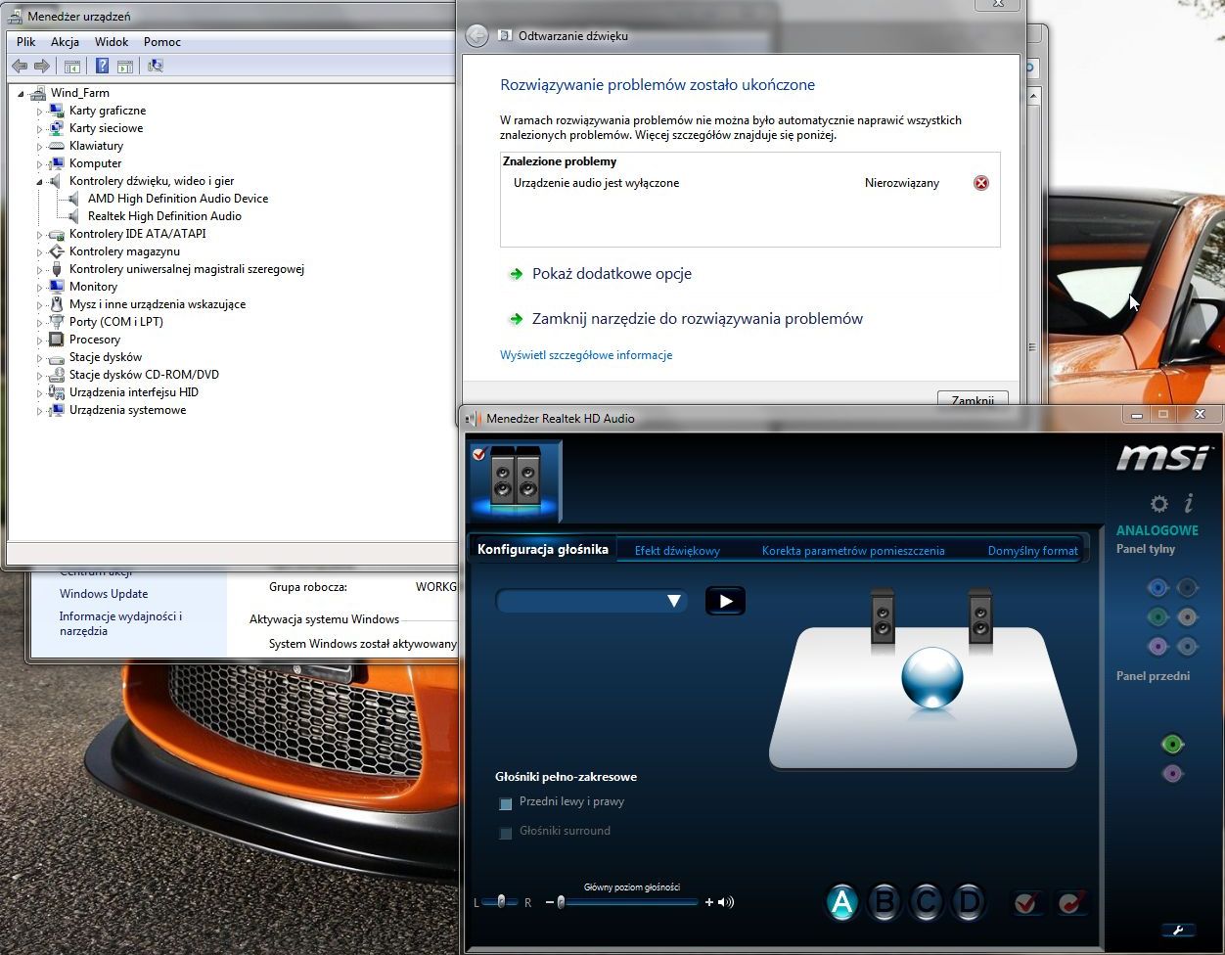Open the information (i) icon in Realtek panel
This screenshot has width=1225, height=955.
[1188, 503]
